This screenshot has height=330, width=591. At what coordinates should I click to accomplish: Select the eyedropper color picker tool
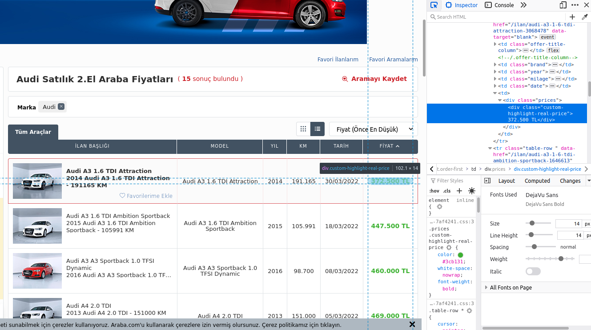point(585,17)
